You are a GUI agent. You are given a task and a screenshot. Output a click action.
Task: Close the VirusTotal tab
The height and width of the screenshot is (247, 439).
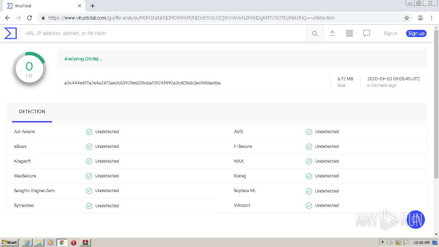pyautogui.click(x=80, y=6)
